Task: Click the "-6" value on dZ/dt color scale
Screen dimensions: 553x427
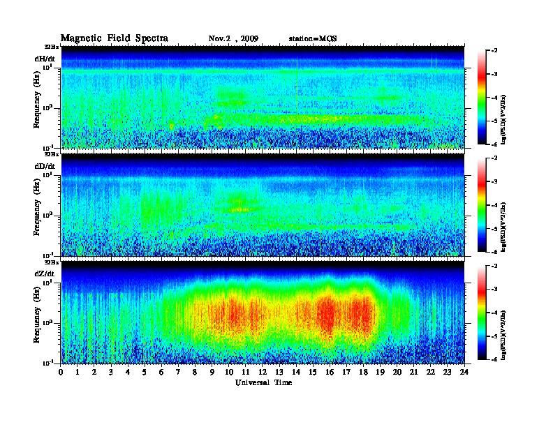Action: (494, 359)
